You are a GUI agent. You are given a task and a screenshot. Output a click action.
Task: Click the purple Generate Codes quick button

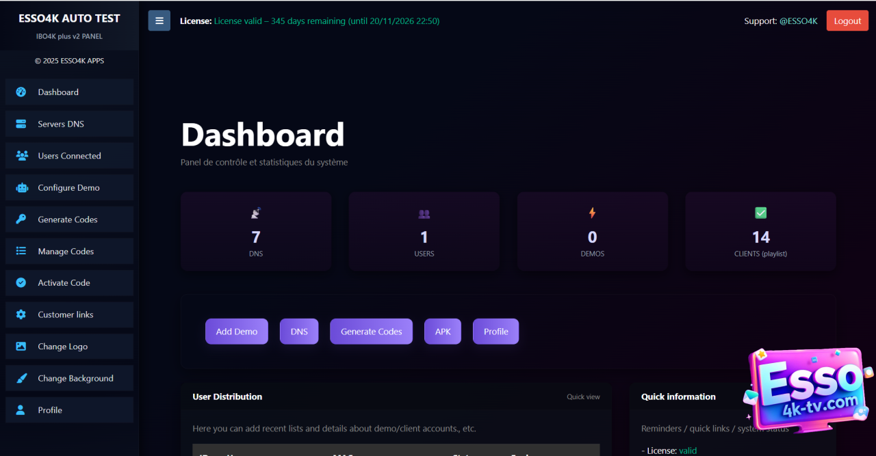(x=371, y=332)
